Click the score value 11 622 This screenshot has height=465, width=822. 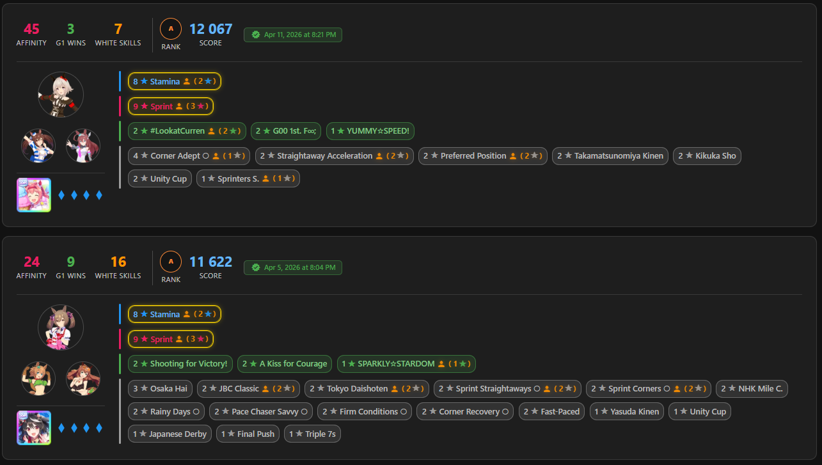210,262
